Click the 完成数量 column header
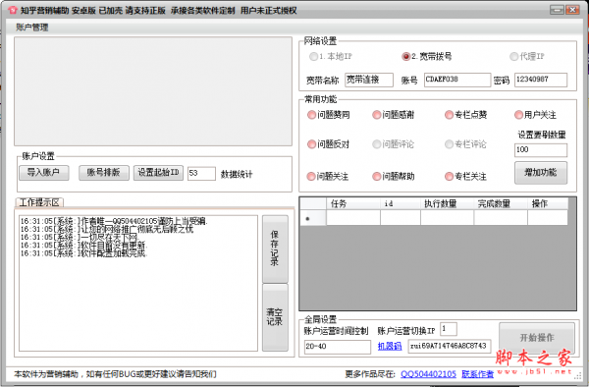The height and width of the screenshot is (387, 589). tap(501, 203)
